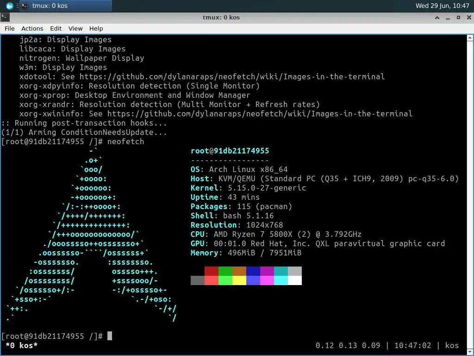This screenshot has height=356, width=474.
Task: Click the terminal icon in the taskbar button
Action: [25, 6]
